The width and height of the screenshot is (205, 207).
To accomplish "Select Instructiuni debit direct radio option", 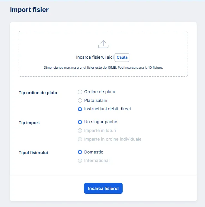I will pyautogui.click(x=80, y=109).
